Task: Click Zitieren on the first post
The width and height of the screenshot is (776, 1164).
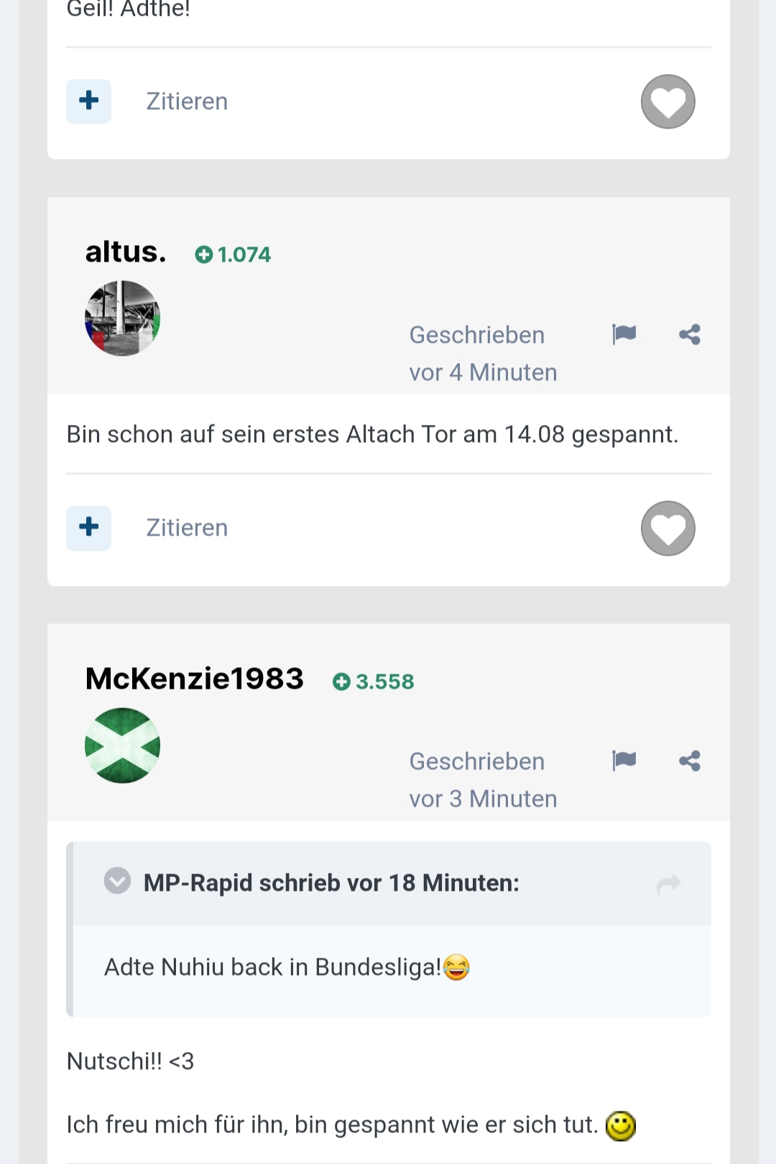Action: coord(187,101)
